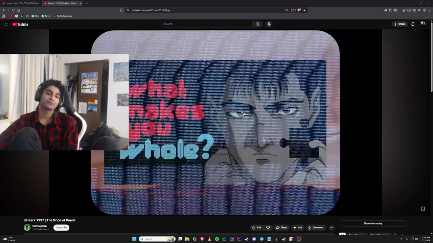The image size is (433, 243).
Task: Select the 'Berserk 1997 | The Price of Power' tab
Action: (61, 3)
